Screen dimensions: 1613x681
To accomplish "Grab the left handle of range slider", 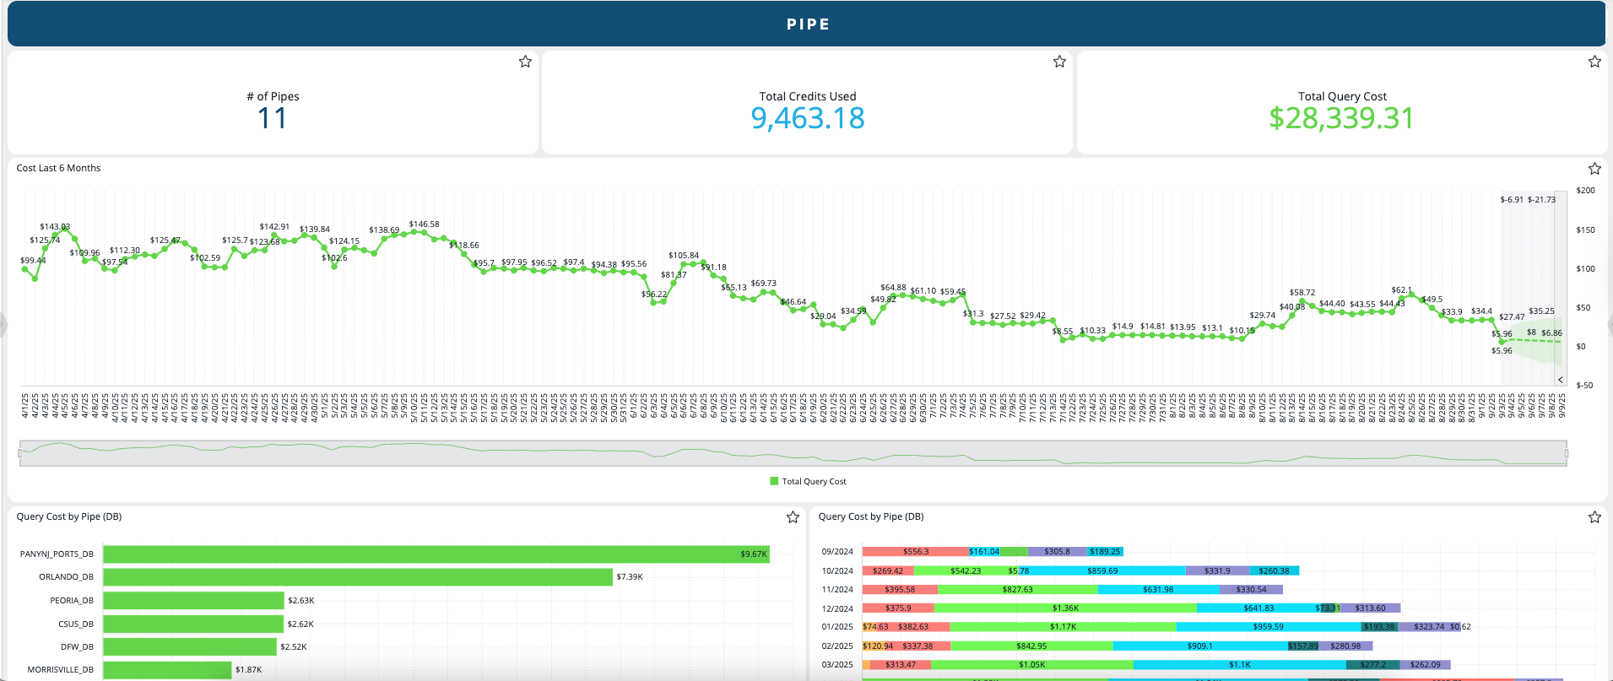I will tap(20, 453).
